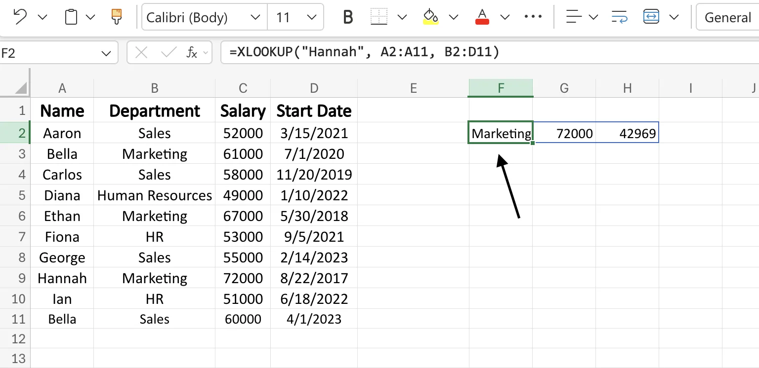The width and height of the screenshot is (759, 368).
Task: Select row 12 header
Action: click(x=15, y=339)
